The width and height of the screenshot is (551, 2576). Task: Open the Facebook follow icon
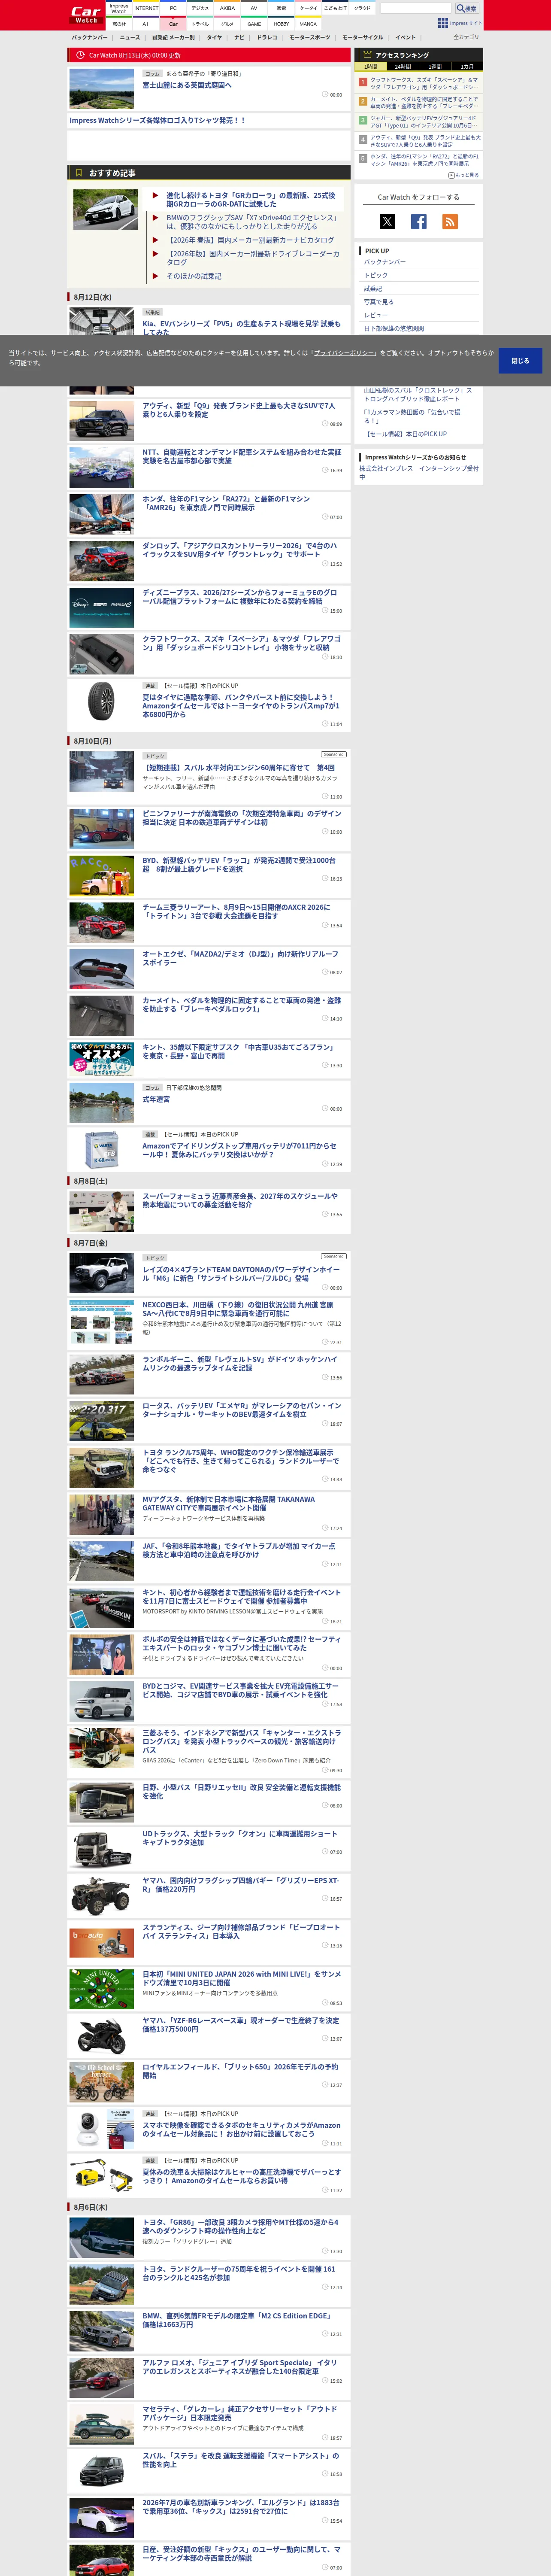[x=419, y=222]
